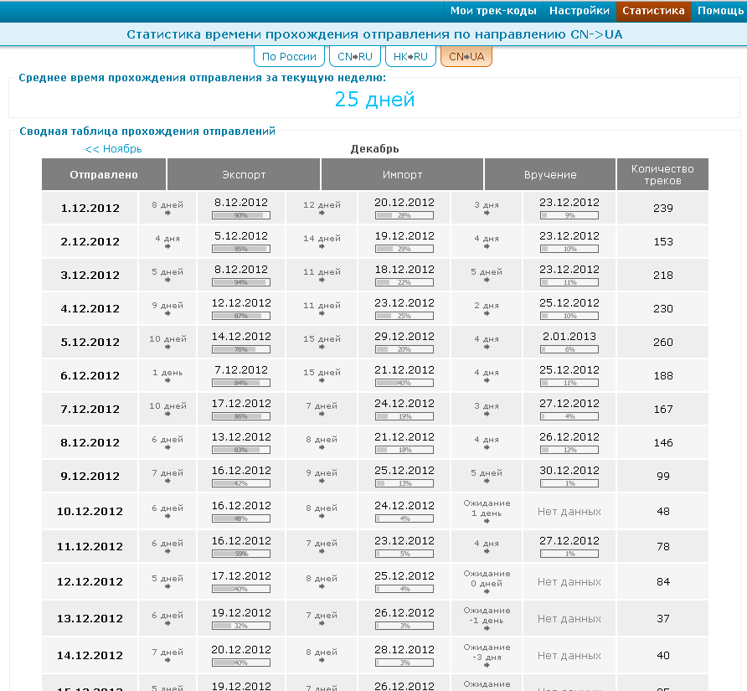Open the Мои трек-коды menu item
The image size is (747, 691).
click(493, 11)
